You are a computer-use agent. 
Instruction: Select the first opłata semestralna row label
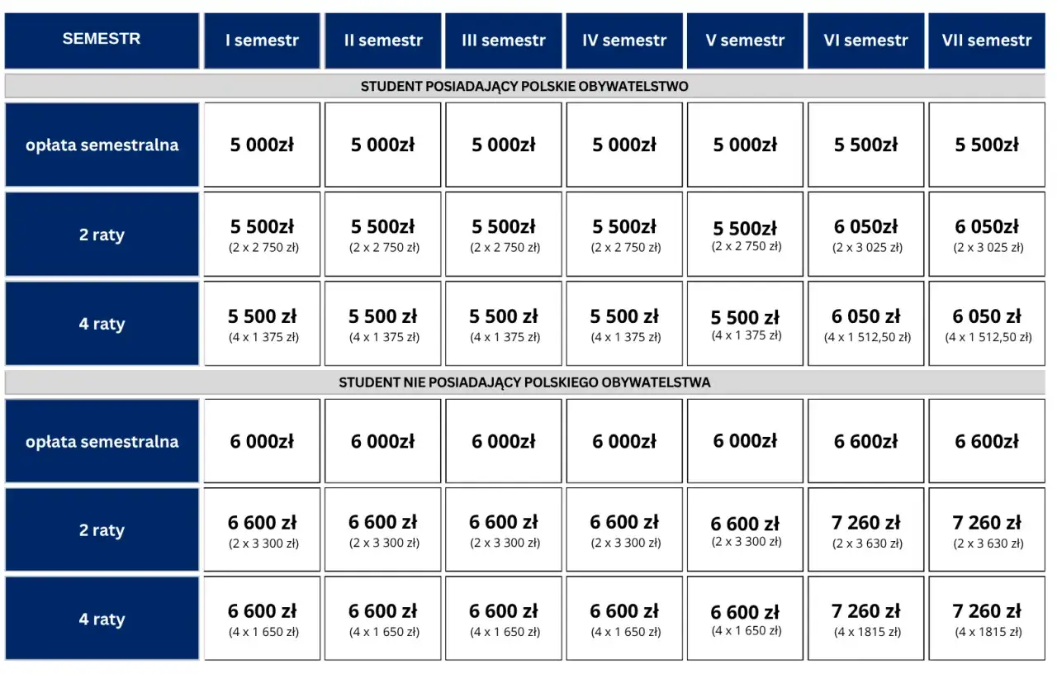[x=102, y=145]
